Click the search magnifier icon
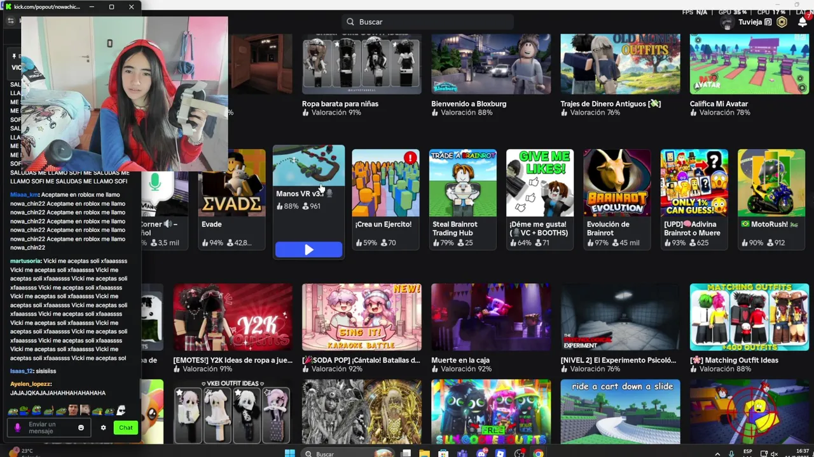 pyautogui.click(x=350, y=22)
